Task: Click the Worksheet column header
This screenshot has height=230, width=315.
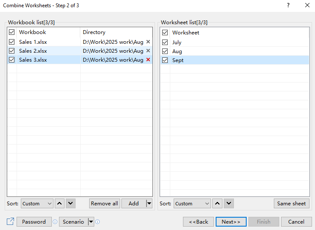Action: (x=239, y=33)
